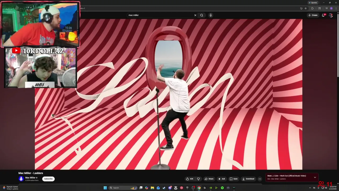Open the Mac Miller channel avatar
Screen dimensions: 339x191
pyautogui.click(x=21, y=179)
